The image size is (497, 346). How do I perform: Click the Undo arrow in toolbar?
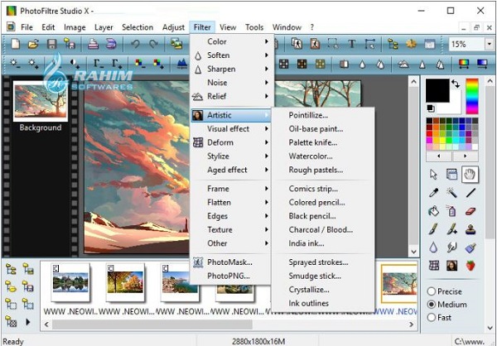coord(136,44)
